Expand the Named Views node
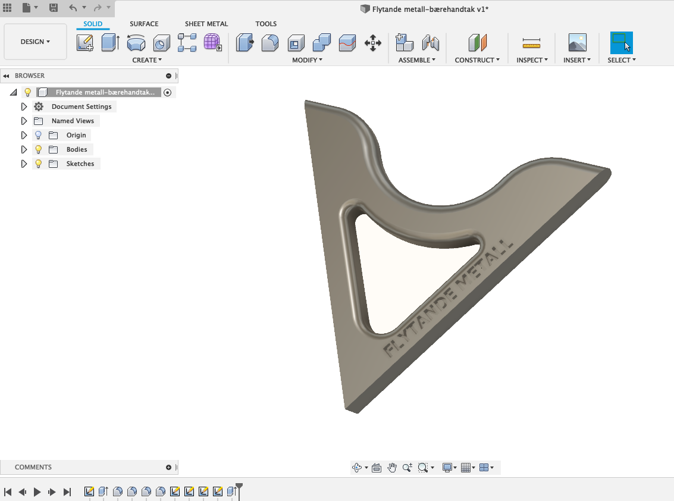The height and width of the screenshot is (501, 674). point(24,121)
